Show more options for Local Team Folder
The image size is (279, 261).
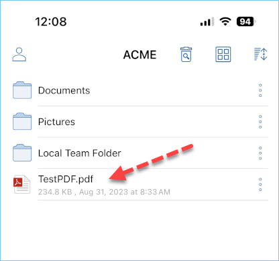260,153
